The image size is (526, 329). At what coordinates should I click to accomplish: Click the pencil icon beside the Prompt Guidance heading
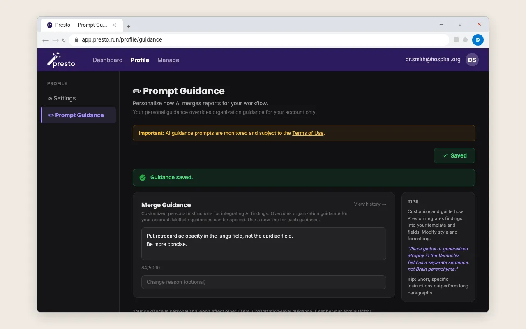click(x=136, y=91)
